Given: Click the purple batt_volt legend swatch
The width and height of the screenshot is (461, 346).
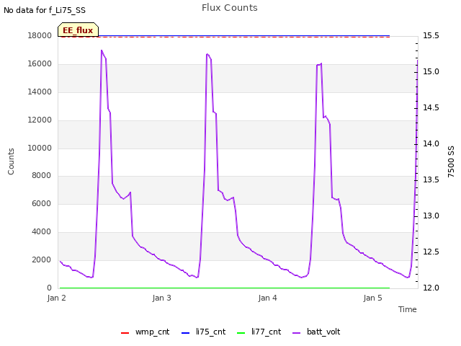Looking at the screenshot, I should (x=297, y=333).
